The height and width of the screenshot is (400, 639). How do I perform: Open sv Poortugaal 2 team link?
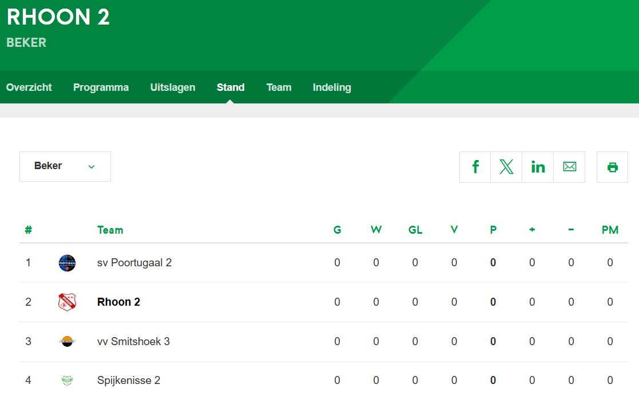click(x=134, y=263)
